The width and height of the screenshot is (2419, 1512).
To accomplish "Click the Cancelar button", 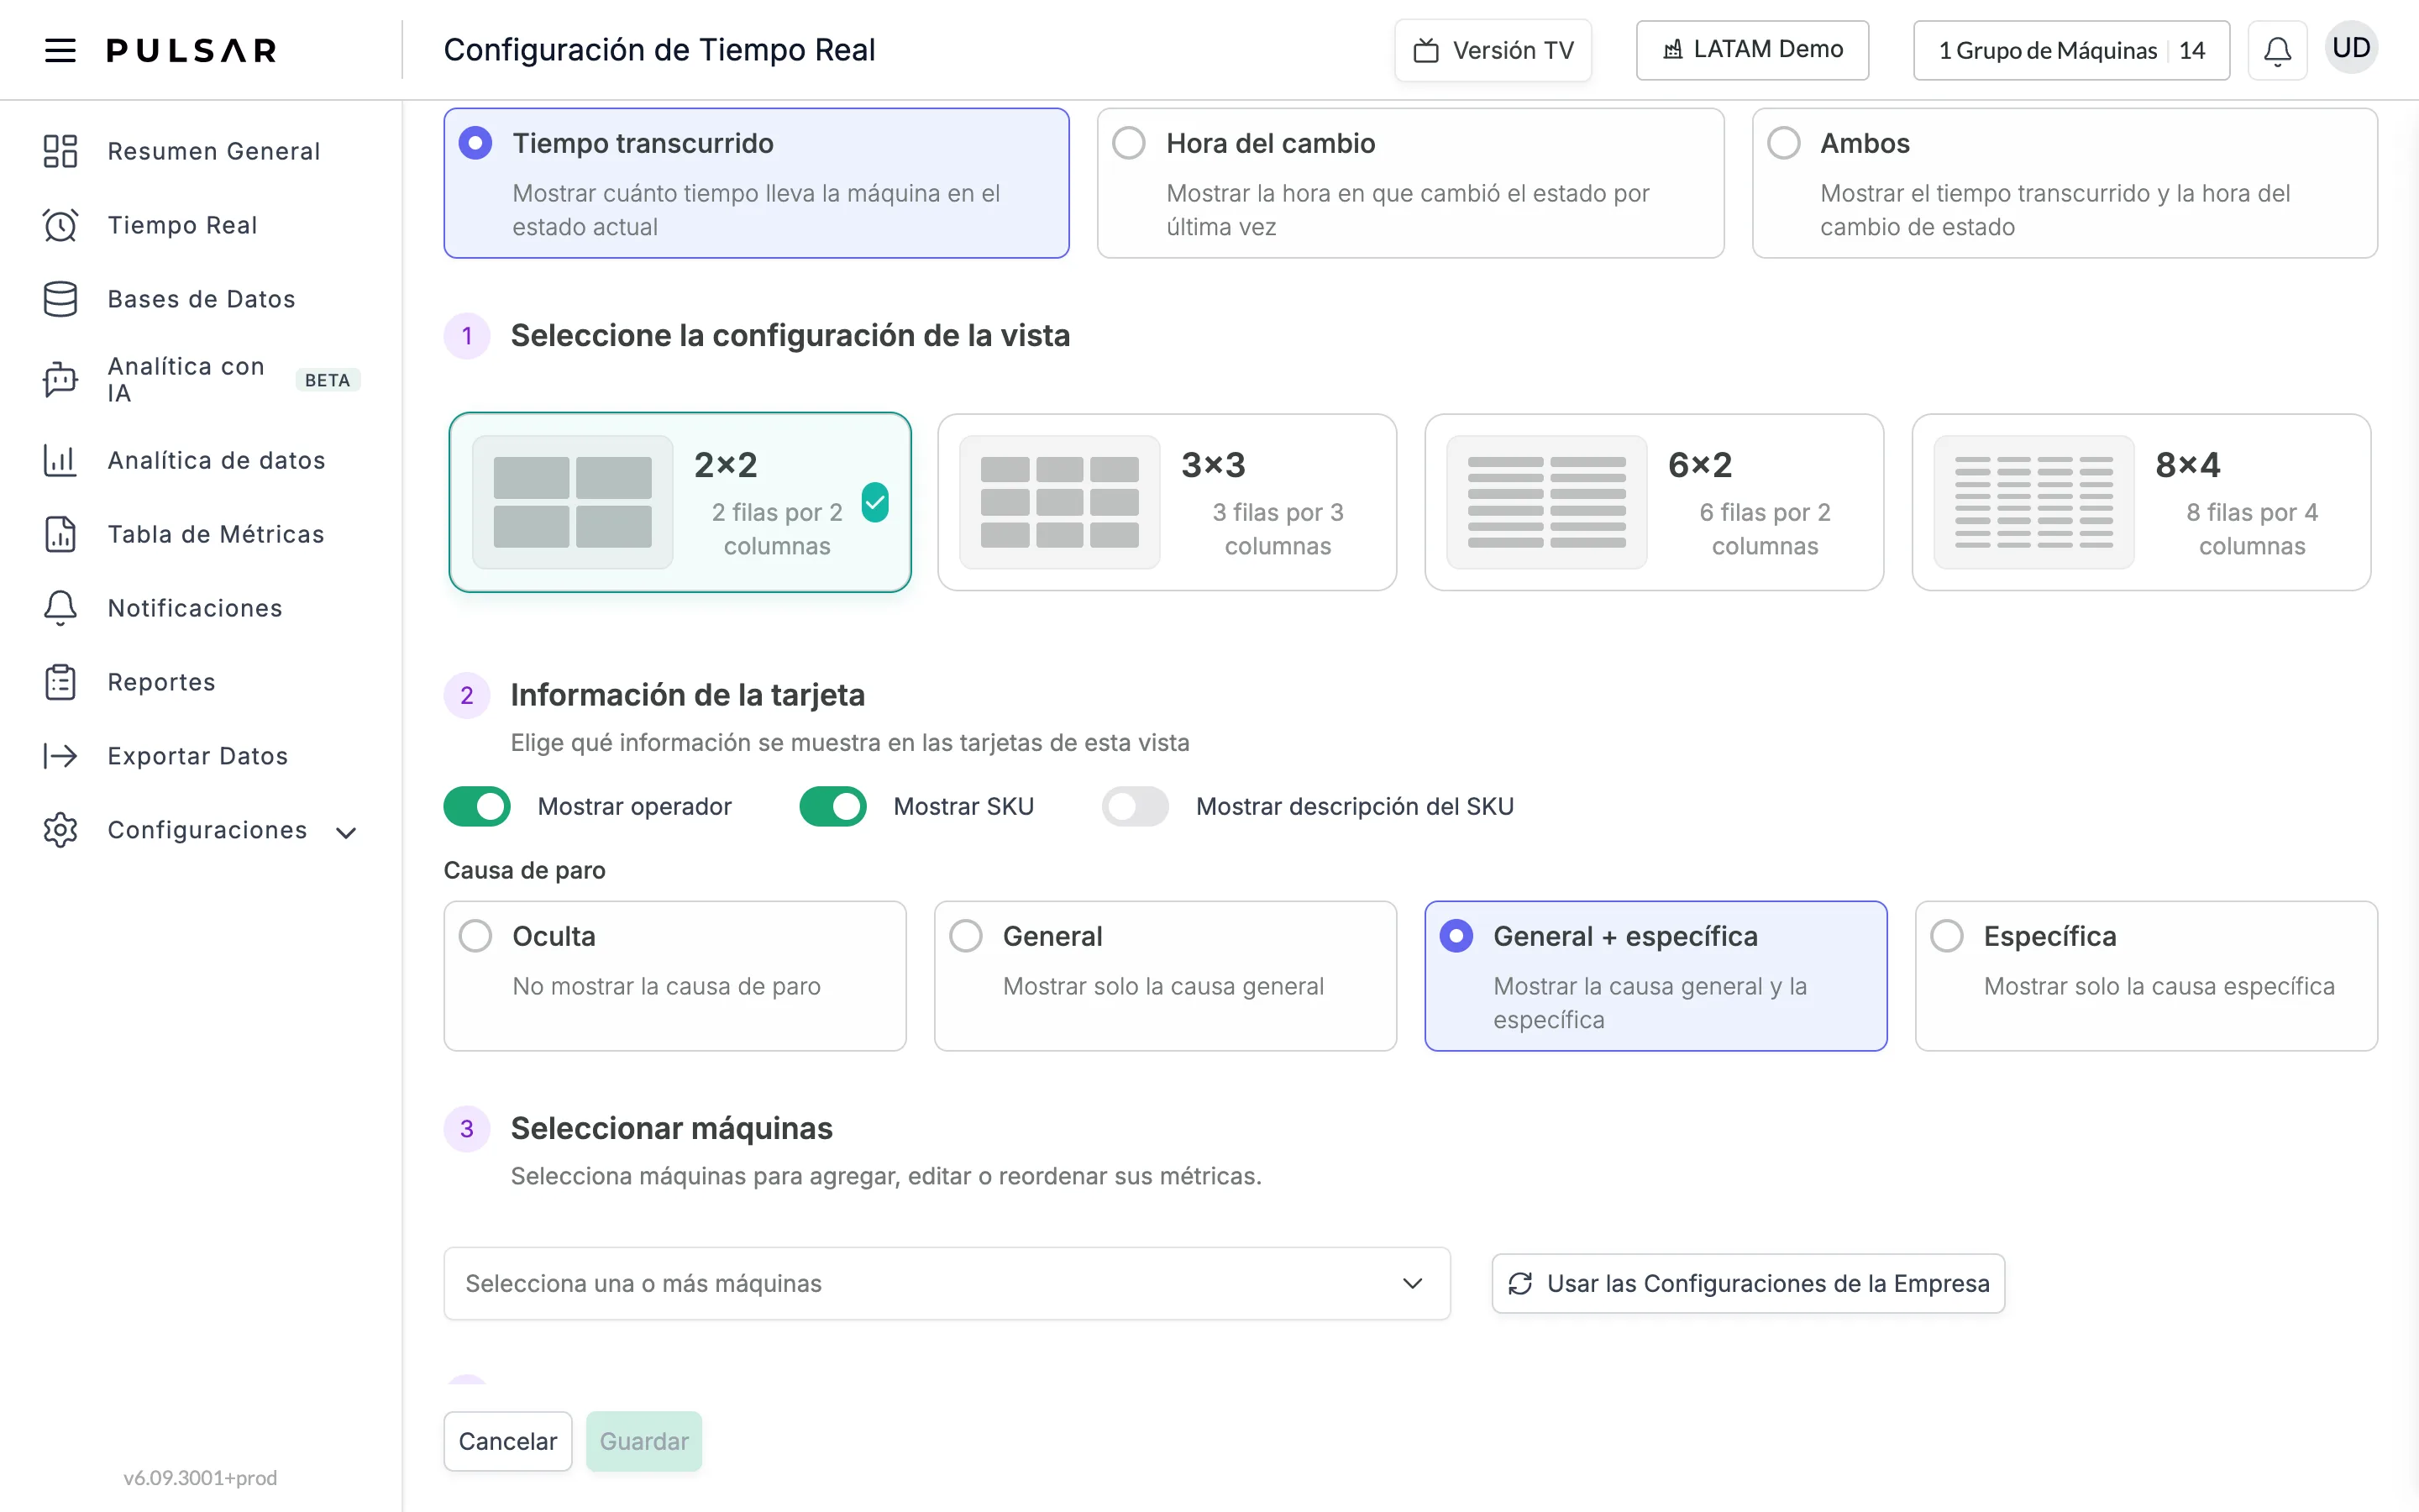I will click(508, 1441).
